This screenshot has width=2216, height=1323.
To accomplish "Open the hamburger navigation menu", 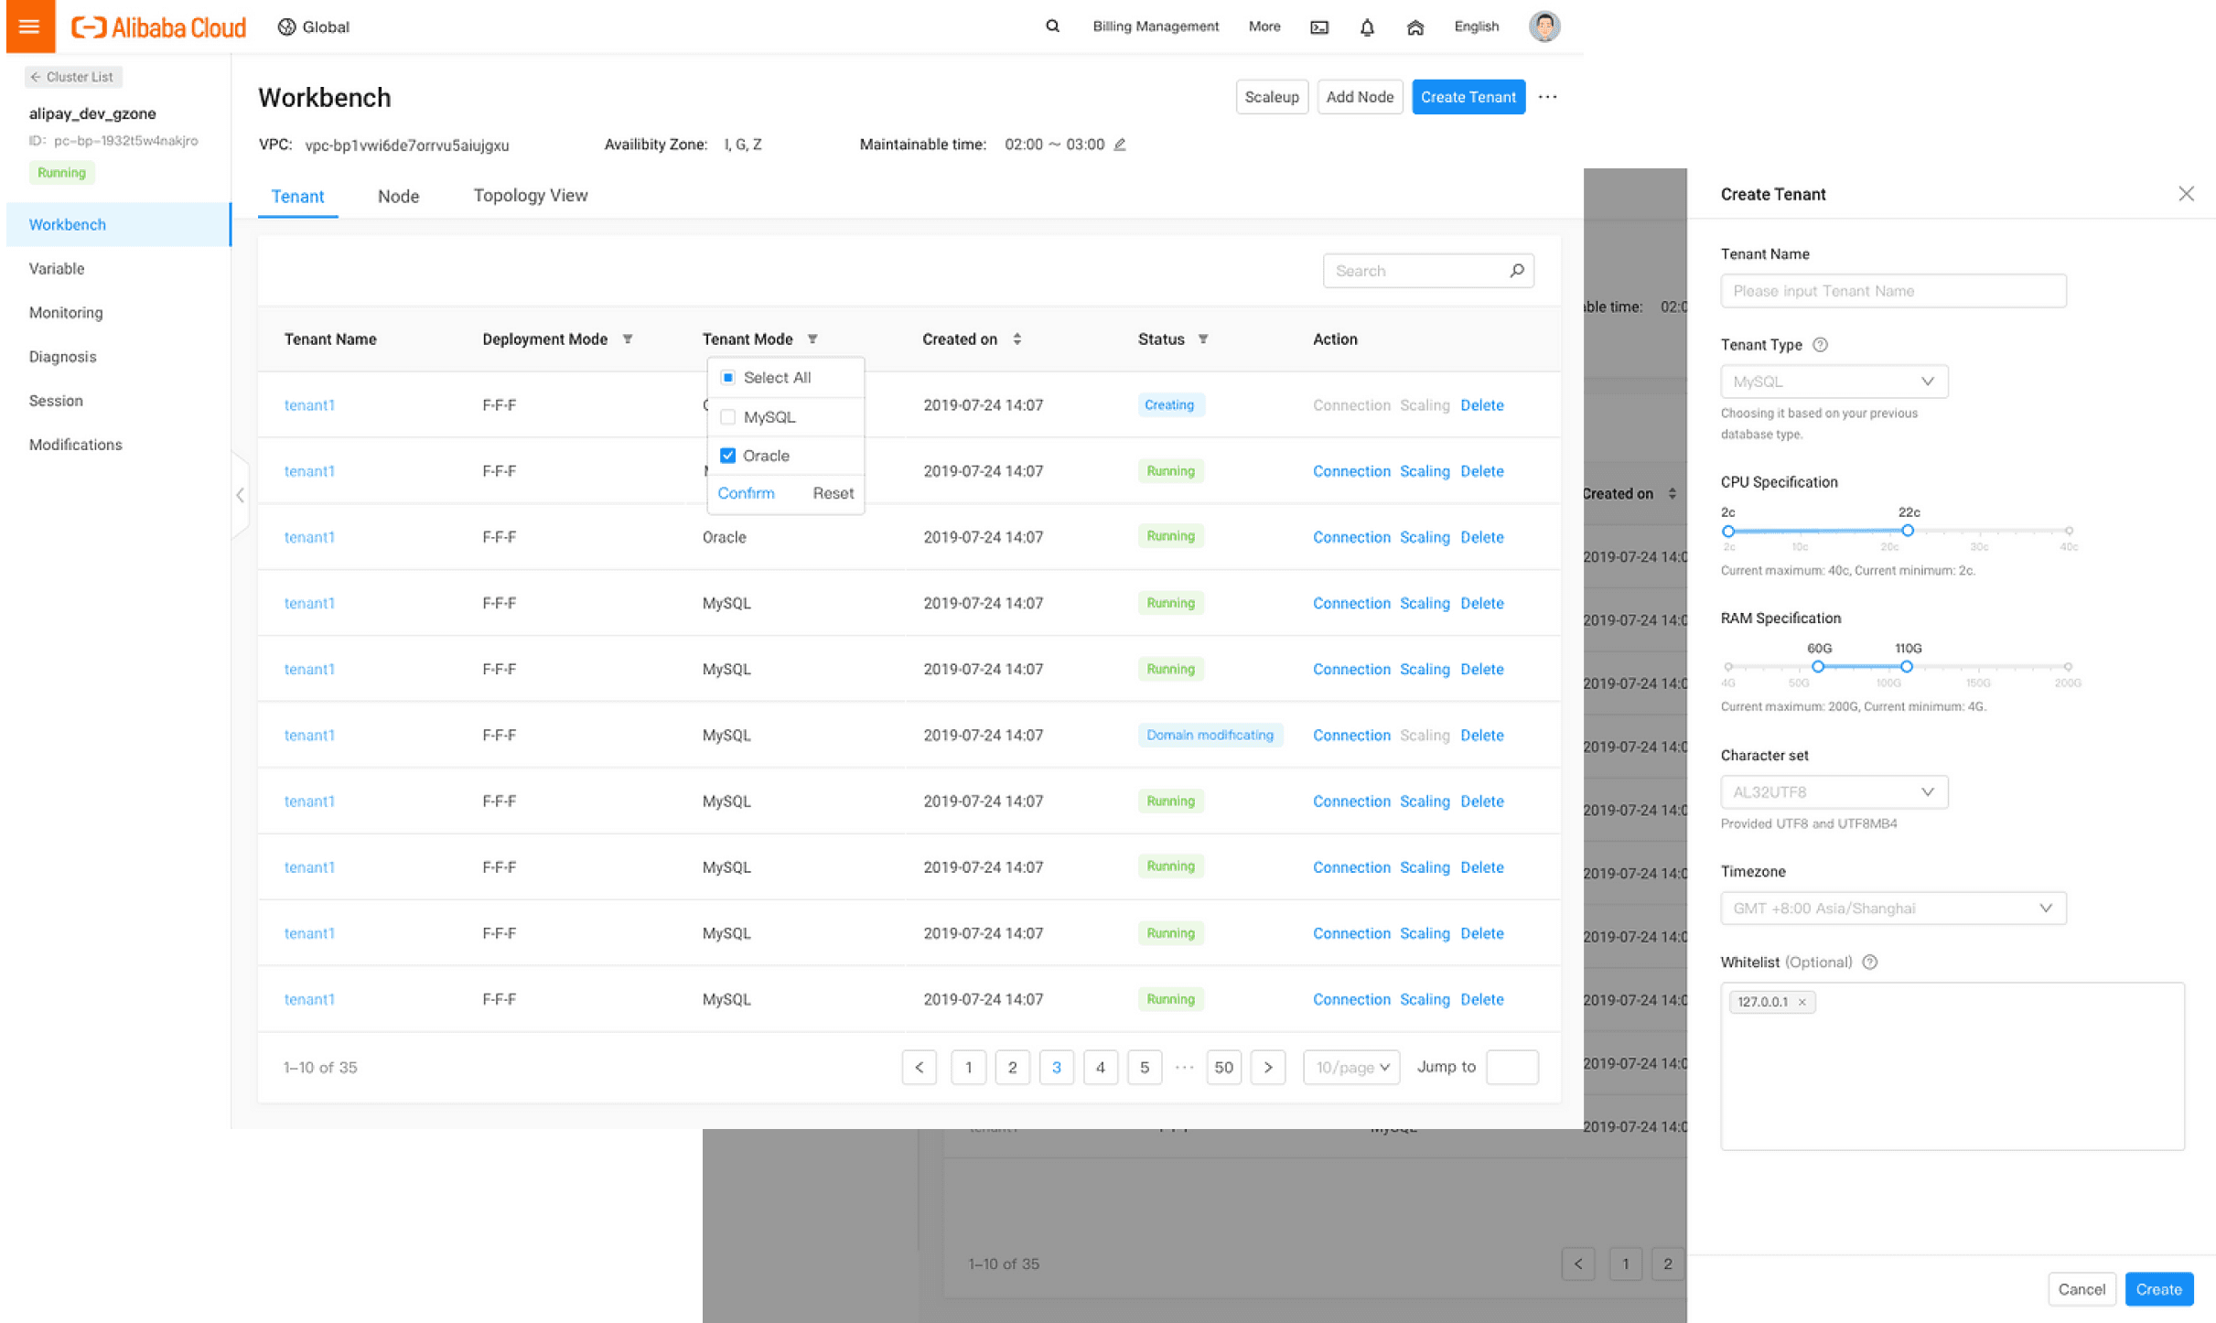I will click(x=29, y=27).
